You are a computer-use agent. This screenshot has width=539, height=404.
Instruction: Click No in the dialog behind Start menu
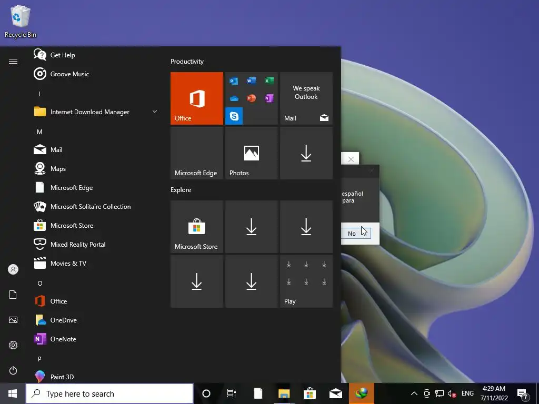click(356, 233)
